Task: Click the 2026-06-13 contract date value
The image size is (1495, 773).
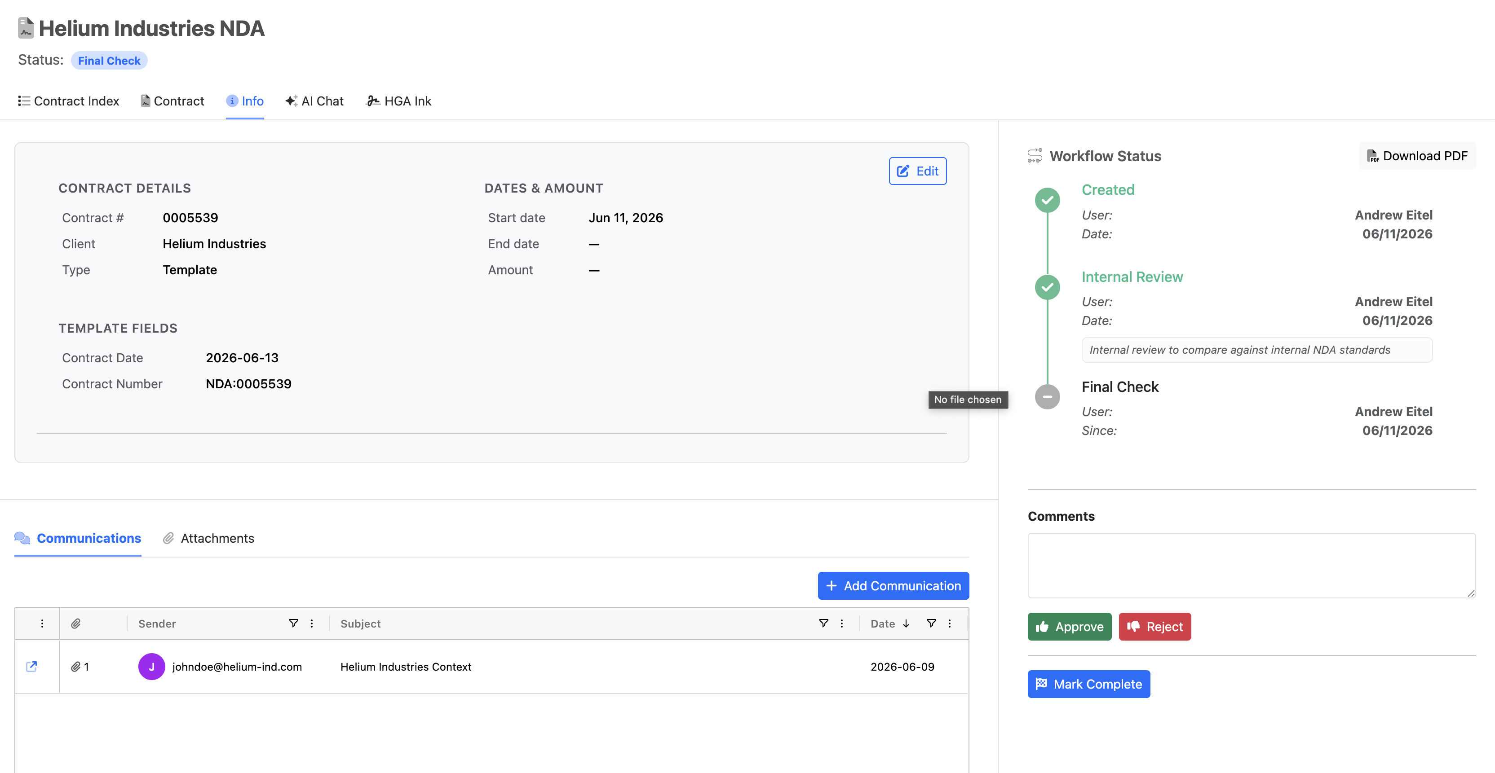Action: pos(242,358)
